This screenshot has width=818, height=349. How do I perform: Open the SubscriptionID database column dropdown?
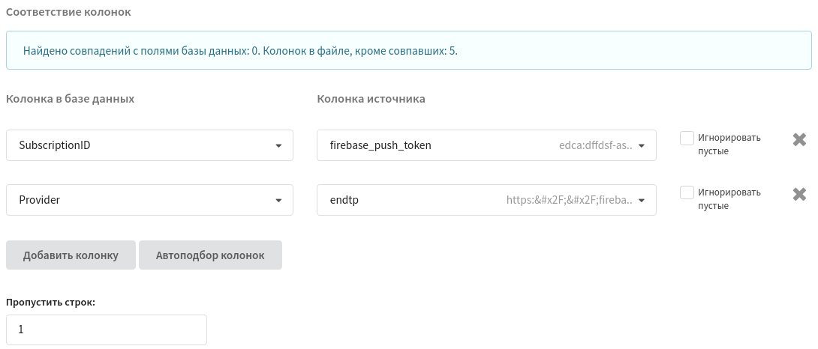pyautogui.click(x=150, y=145)
